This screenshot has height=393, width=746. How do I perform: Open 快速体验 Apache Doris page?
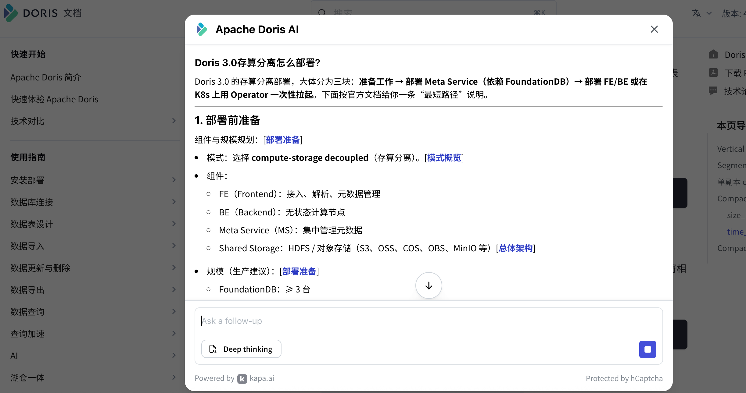coord(54,99)
